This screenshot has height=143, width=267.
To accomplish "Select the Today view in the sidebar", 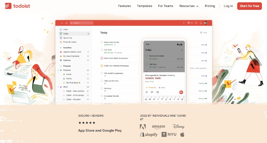I will pyautogui.click(x=74, y=34).
